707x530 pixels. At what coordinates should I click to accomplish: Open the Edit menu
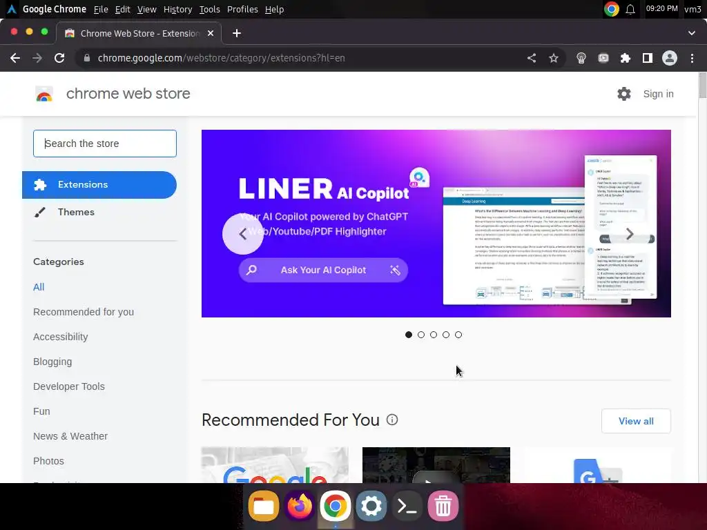coord(123,9)
